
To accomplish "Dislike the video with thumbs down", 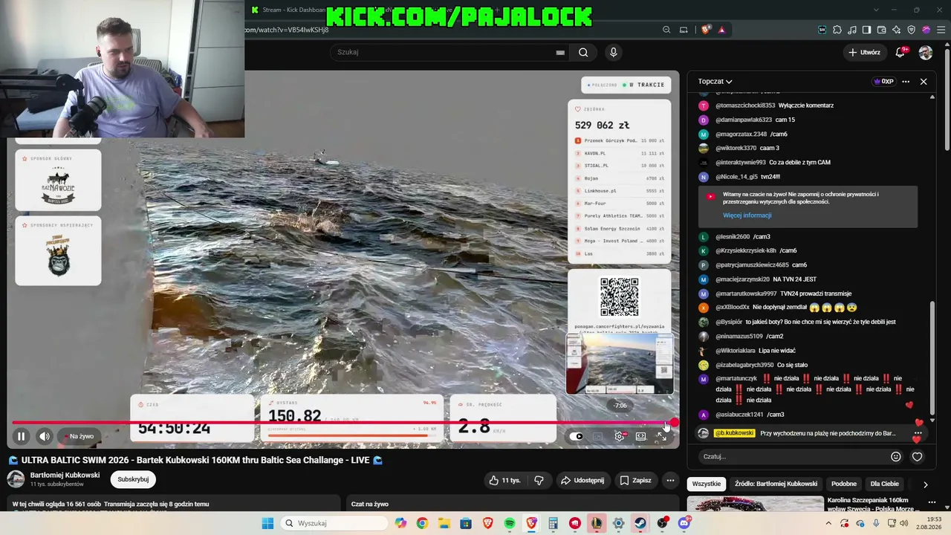I will [539, 480].
